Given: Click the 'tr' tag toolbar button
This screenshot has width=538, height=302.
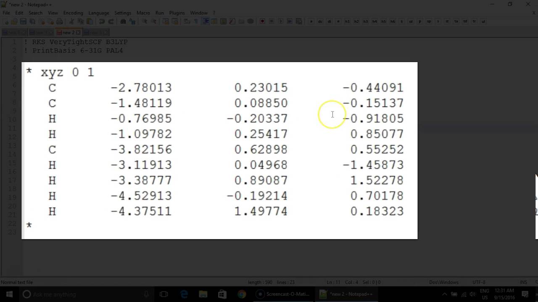Looking at the screenshot, I should coord(474,21).
